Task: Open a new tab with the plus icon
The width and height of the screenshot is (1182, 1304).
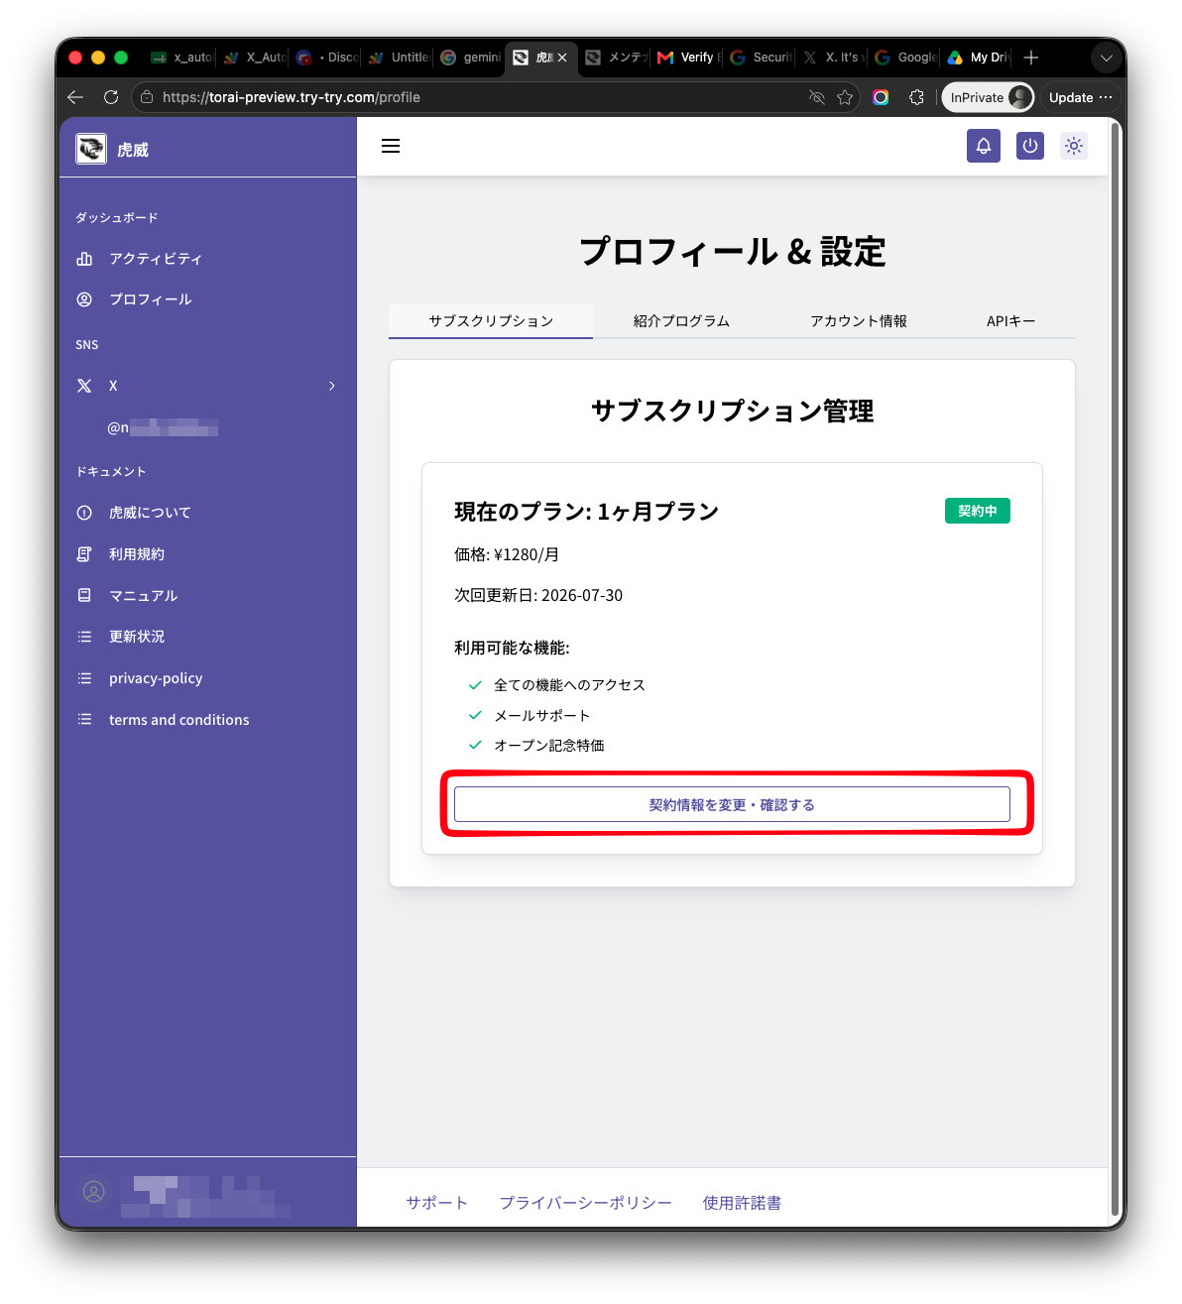Action: pos(1031,58)
